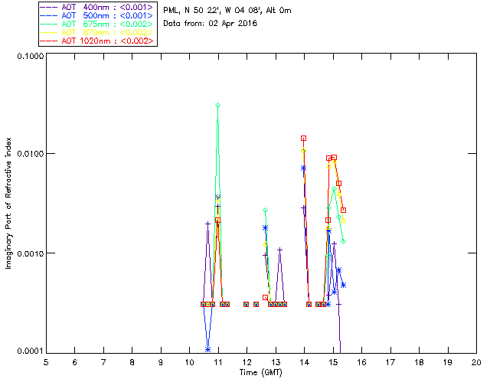Click the PML station location header text
Screen dimensions: 490x392
pos(227,10)
